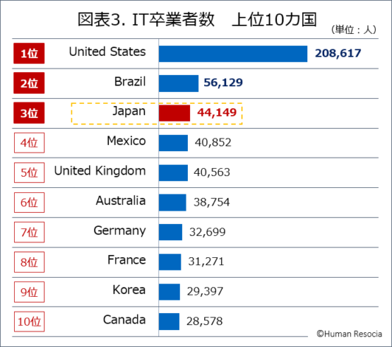The width and height of the screenshot is (392, 347).
Task: Click the 1位 red rank badge
Action: (x=29, y=53)
